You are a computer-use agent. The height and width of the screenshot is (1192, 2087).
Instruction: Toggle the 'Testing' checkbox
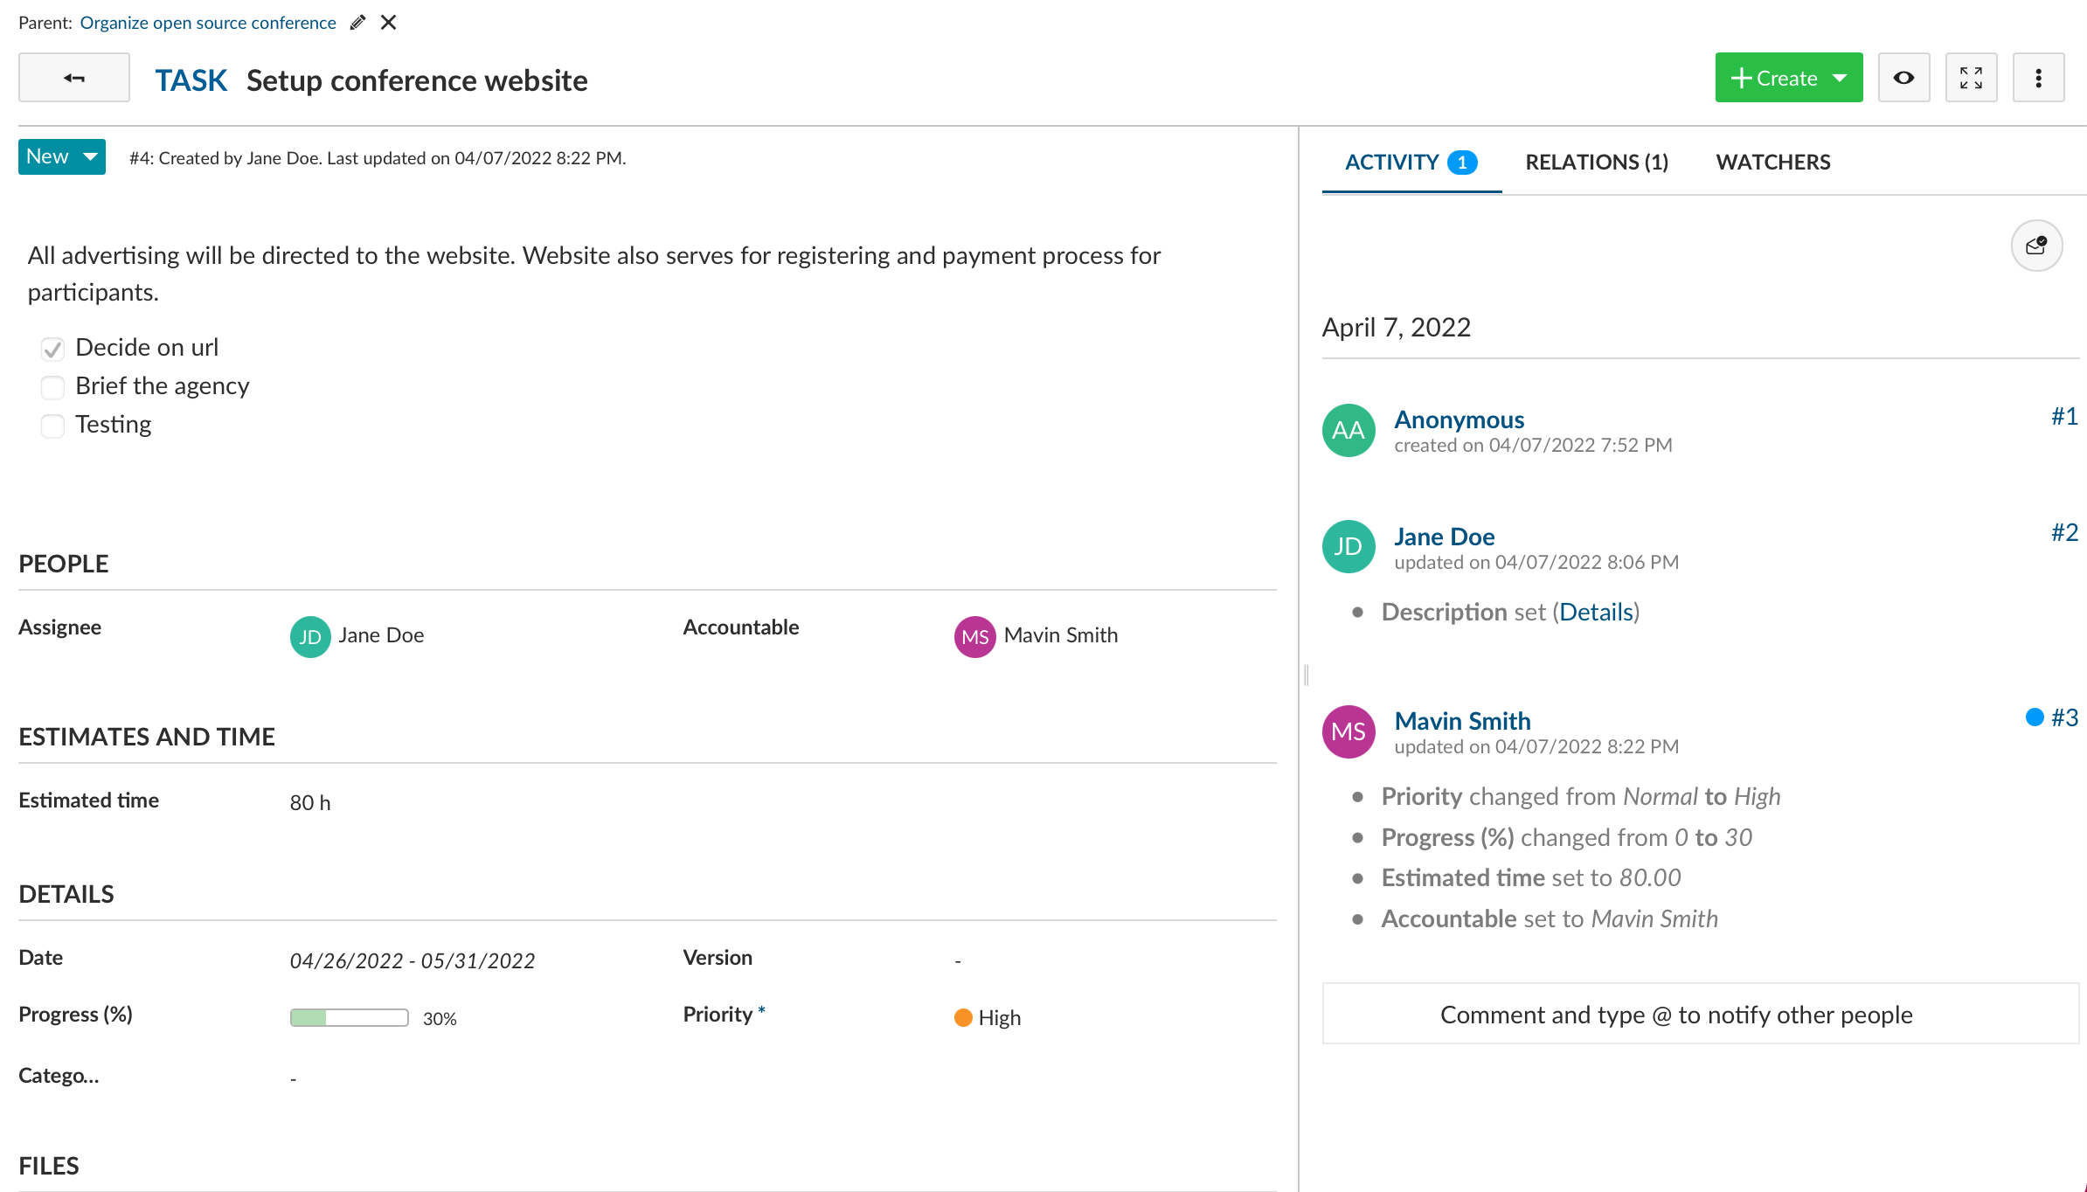tap(53, 424)
